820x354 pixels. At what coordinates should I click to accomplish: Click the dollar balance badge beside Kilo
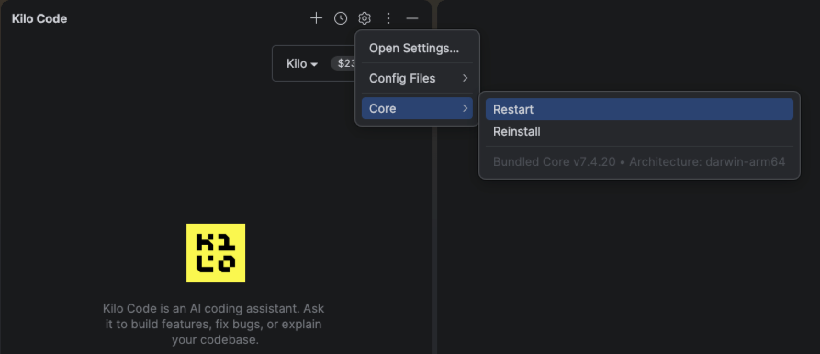click(344, 63)
